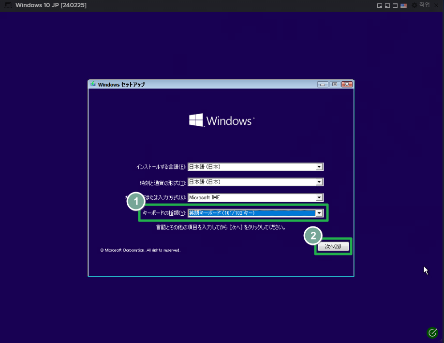This screenshot has width=444, height=343.
Task: Close the Windows セットアップ dialog
Action: 347,84
